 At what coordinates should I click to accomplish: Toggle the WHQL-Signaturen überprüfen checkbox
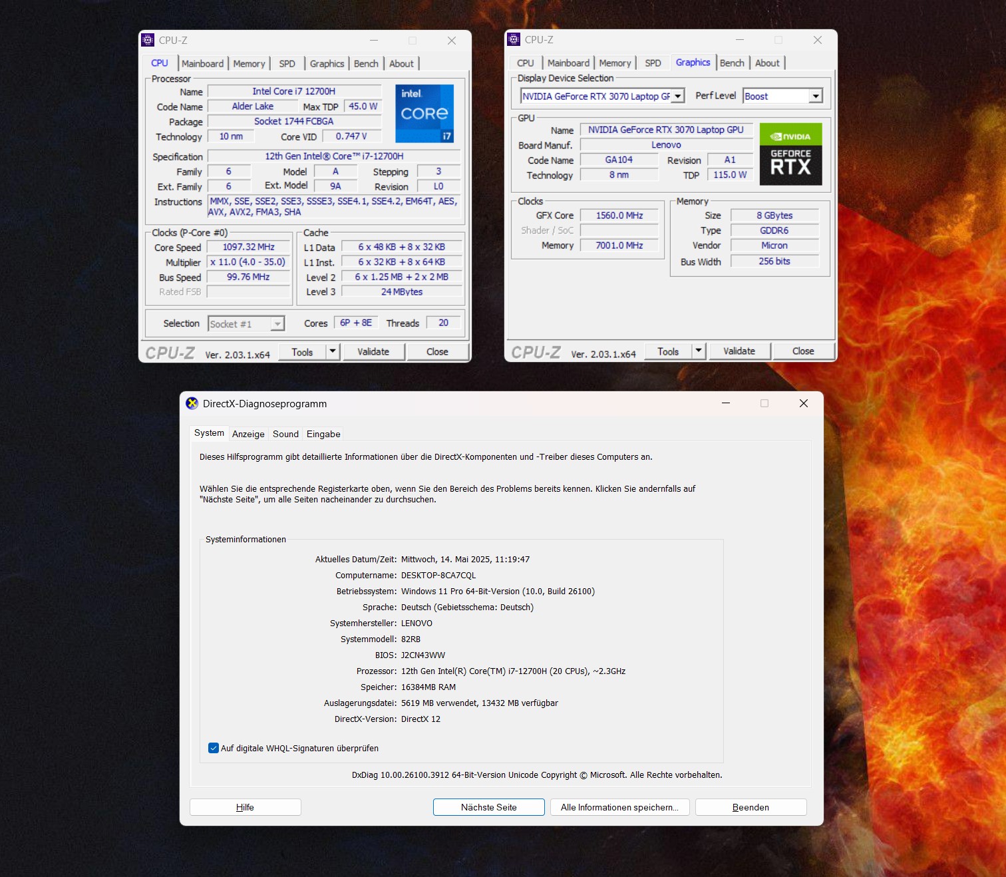(x=214, y=748)
